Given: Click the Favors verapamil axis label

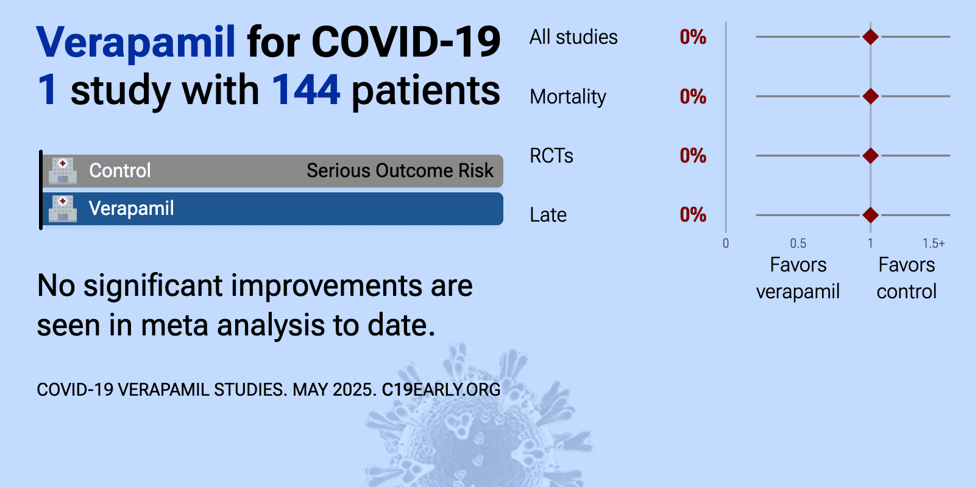Looking at the screenshot, I should click(x=798, y=278).
